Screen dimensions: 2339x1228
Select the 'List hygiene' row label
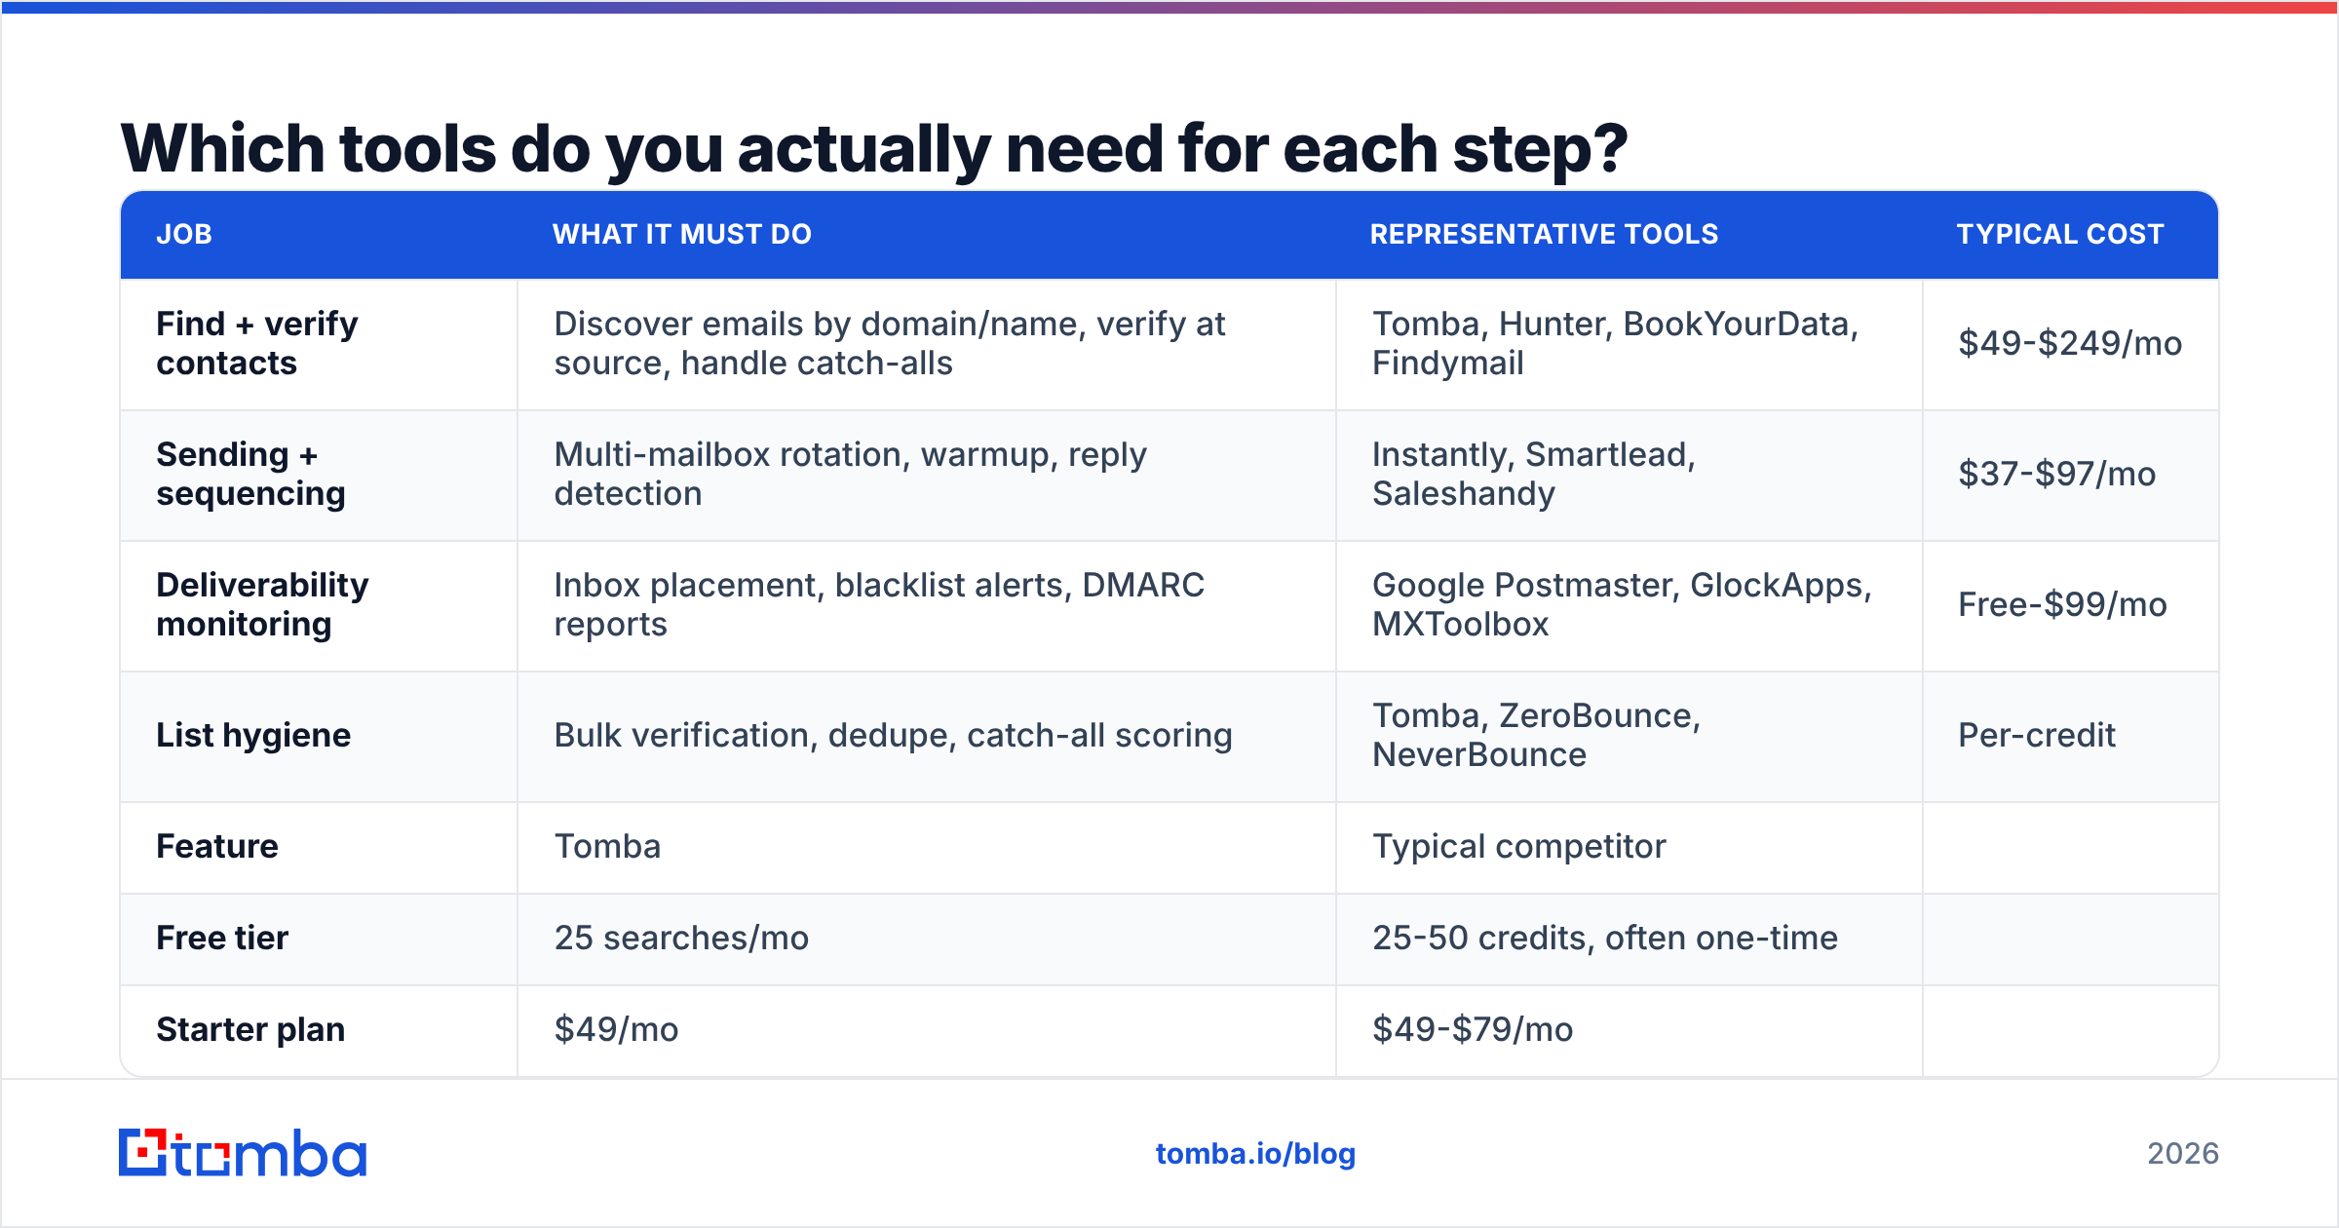click(253, 735)
